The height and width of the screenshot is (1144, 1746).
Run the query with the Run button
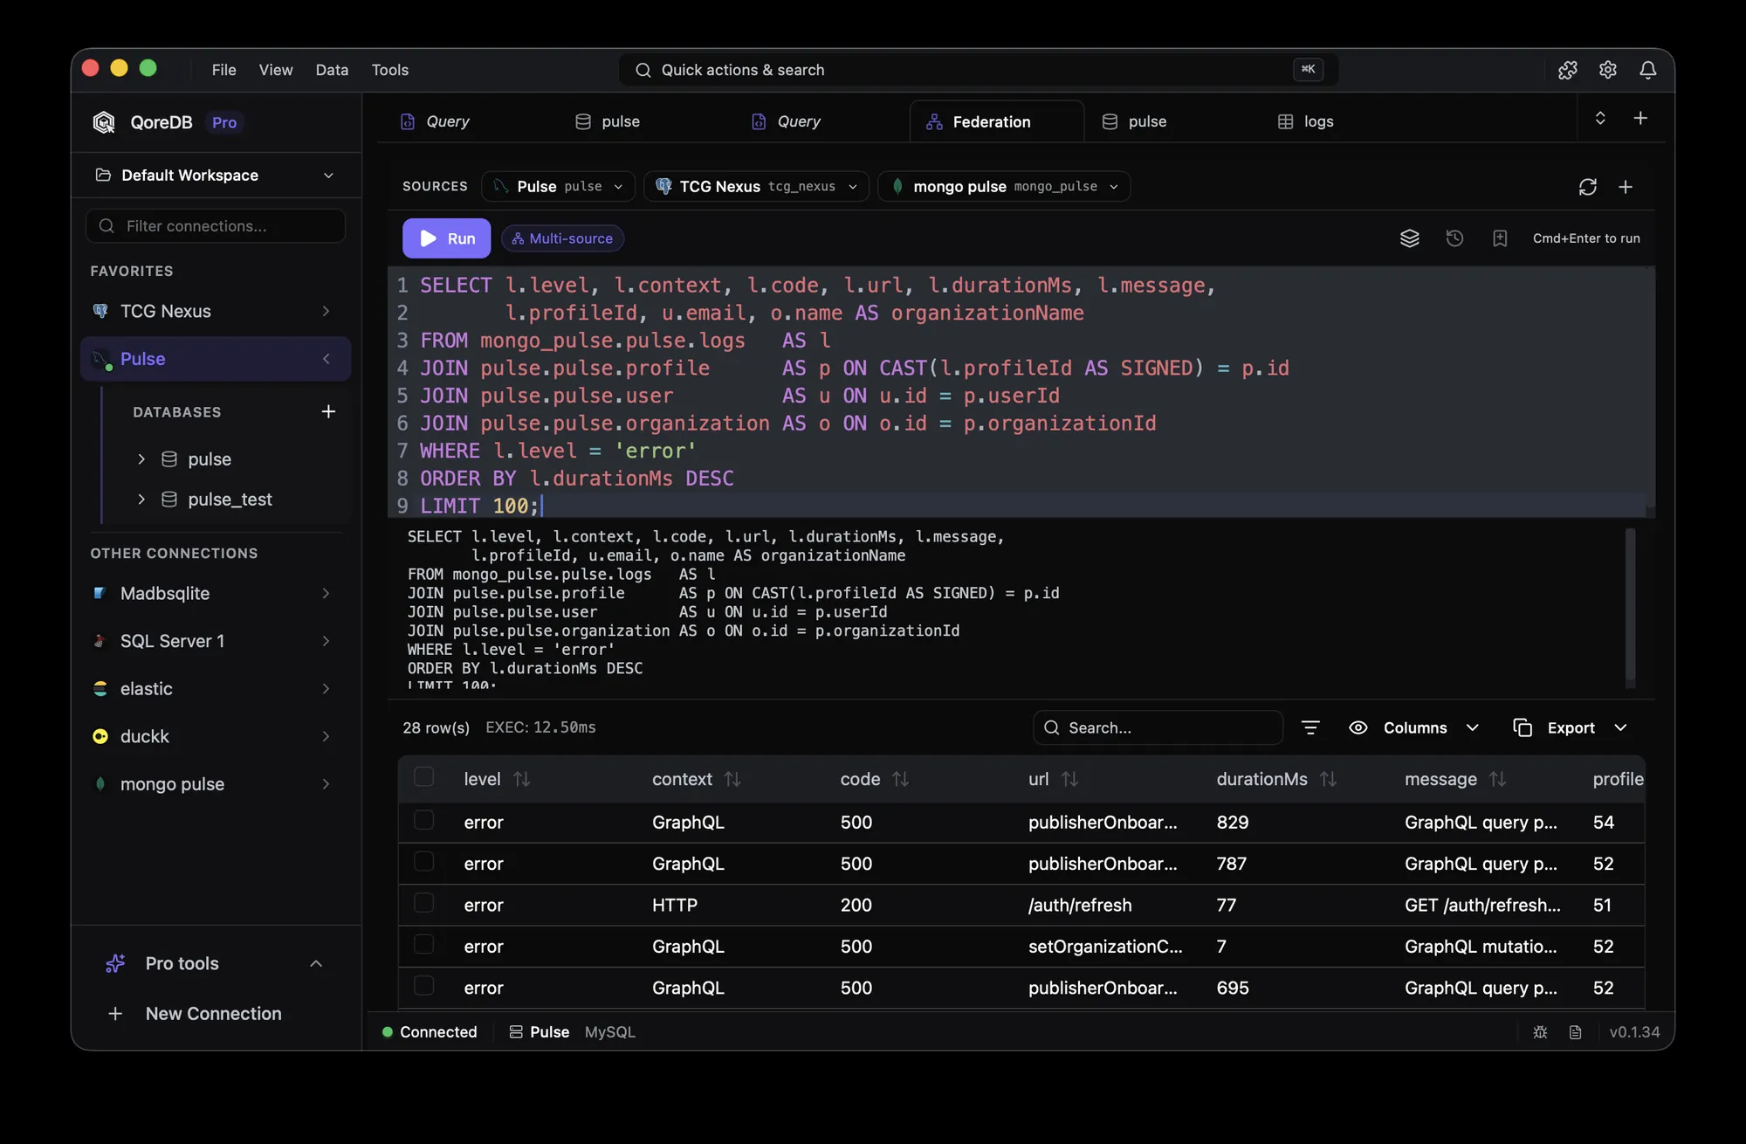tap(447, 238)
